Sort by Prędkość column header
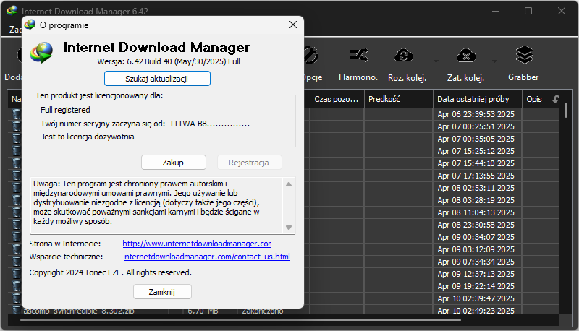 coord(399,99)
